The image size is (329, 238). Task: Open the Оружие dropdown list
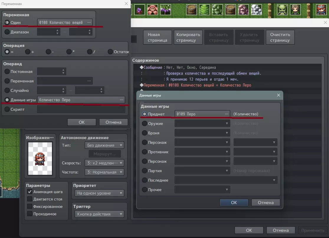click(x=202, y=123)
